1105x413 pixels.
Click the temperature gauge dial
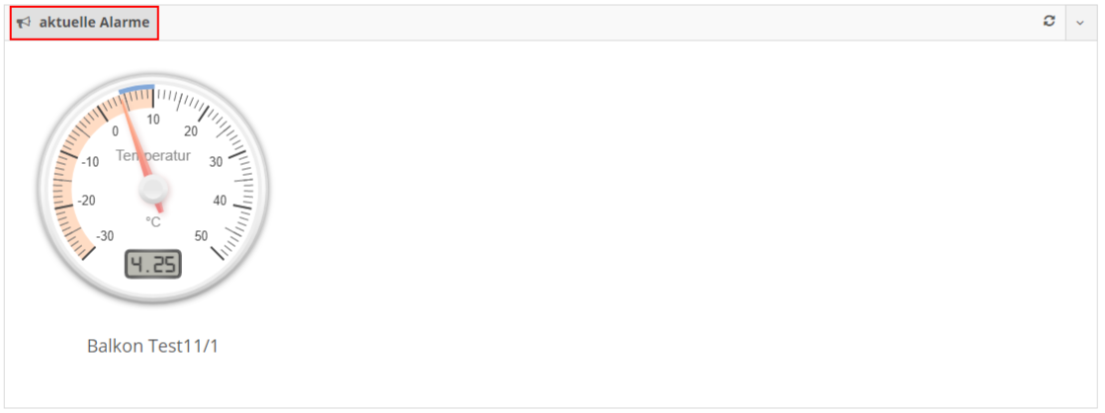153,188
